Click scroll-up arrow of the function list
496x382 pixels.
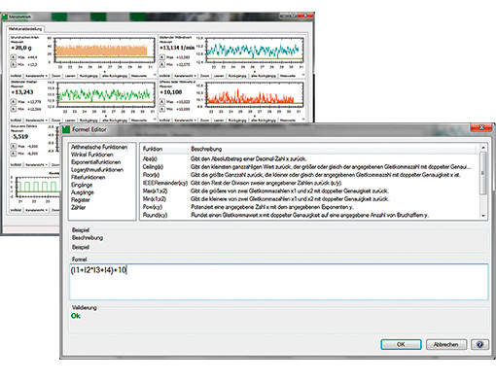pyautogui.click(x=483, y=148)
